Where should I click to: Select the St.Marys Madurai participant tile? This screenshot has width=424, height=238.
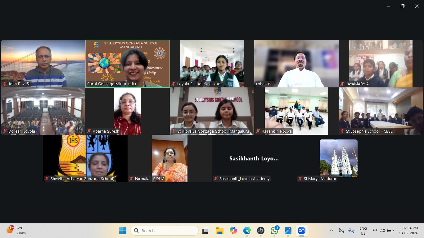(338, 158)
